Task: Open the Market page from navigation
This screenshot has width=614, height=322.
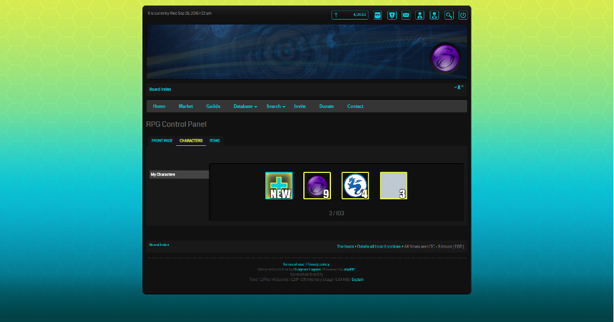Action: coord(185,106)
